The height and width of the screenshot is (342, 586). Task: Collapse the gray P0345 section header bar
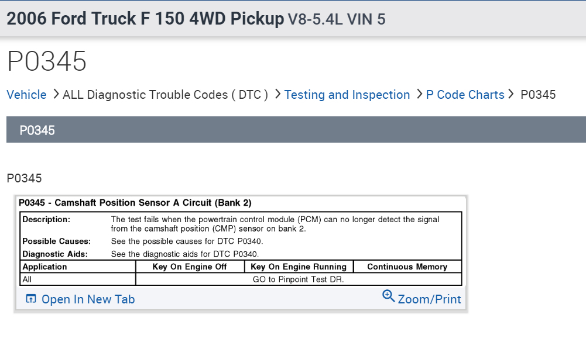point(296,130)
